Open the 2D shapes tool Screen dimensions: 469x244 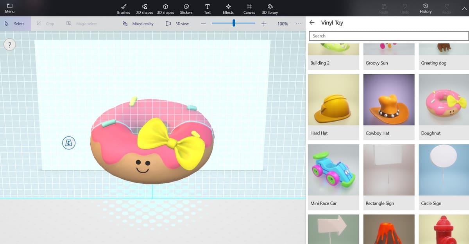point(144,9)
